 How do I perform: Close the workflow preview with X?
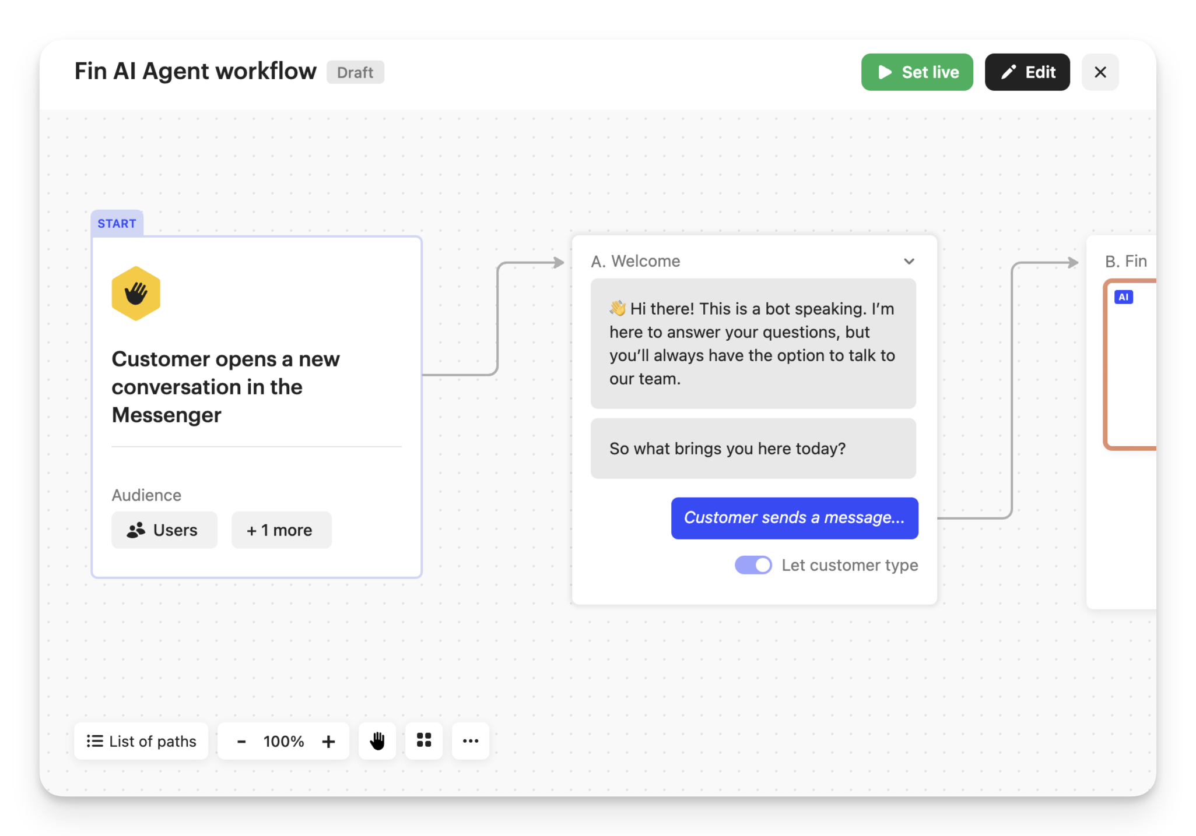click(1100, 72)
